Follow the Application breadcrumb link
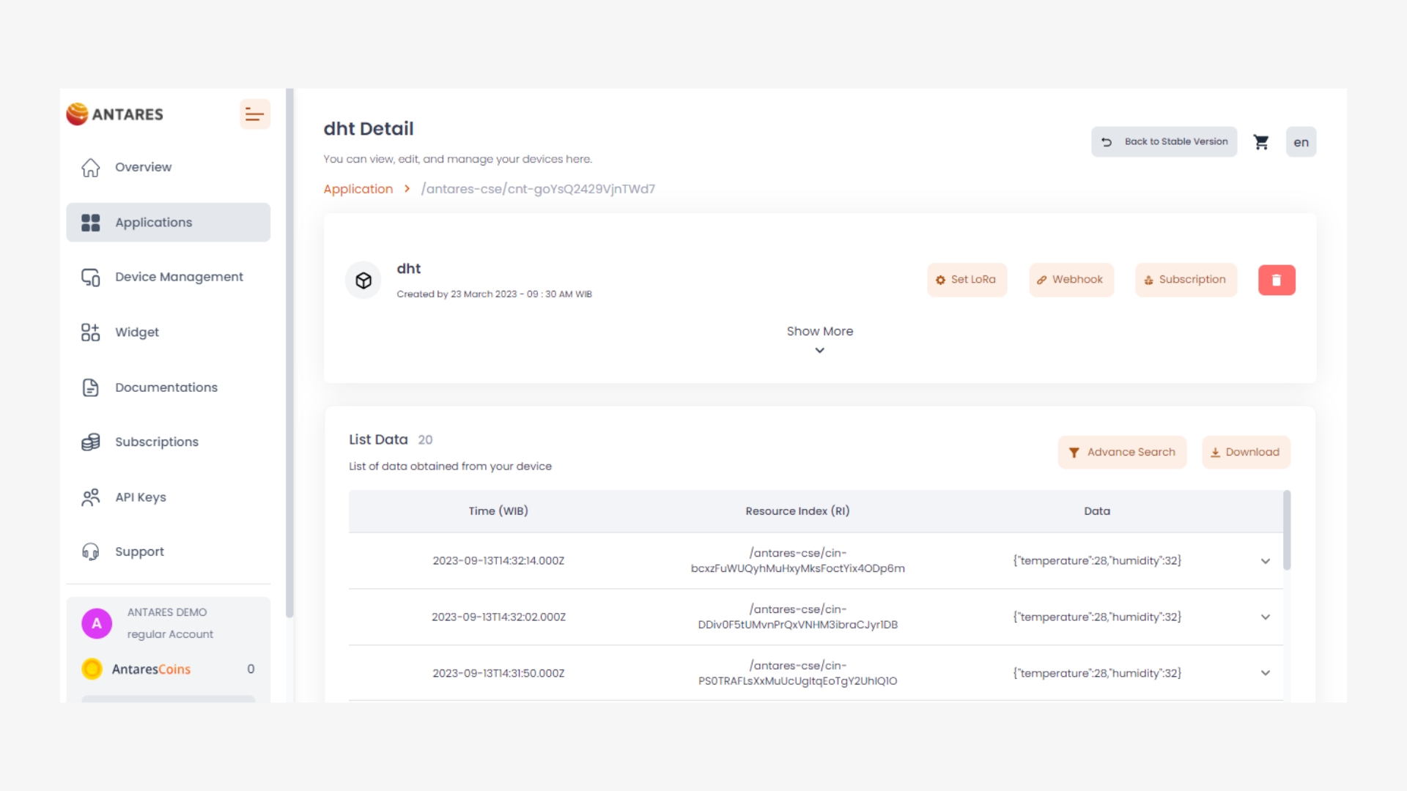The image size is (1407, 791). [x=358, y=189]
